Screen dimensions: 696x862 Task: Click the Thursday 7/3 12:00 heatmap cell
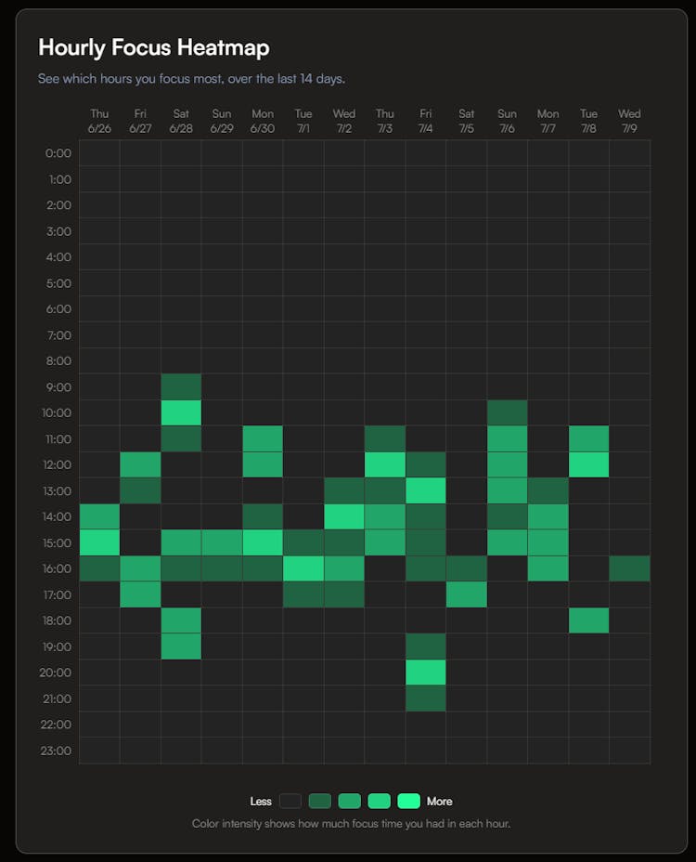[384, 464]
